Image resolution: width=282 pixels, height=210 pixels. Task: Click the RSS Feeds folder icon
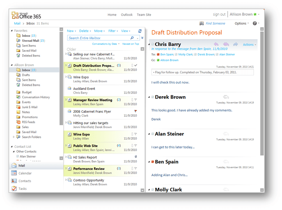18,122
